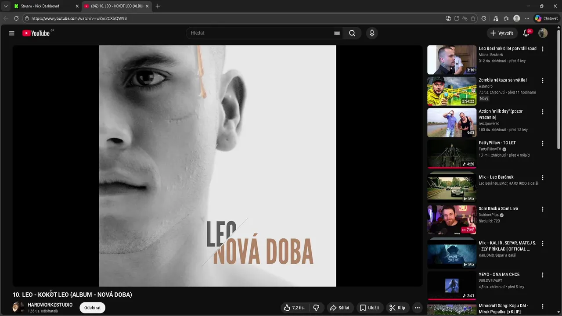Open page in app icon in address bar
The width and height of the screenshot is (562, 316).
point(457,18)
